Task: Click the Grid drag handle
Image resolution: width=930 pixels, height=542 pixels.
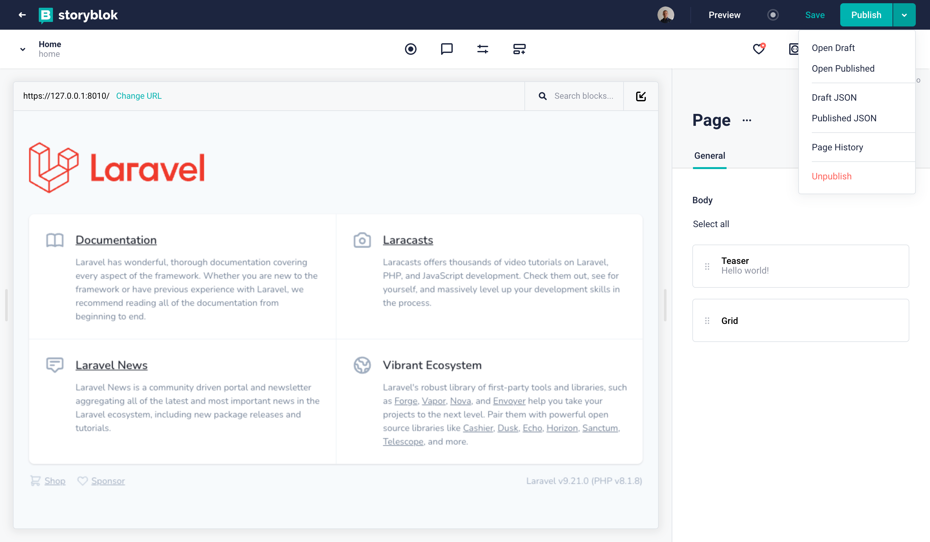Action: [x=707, y=321]
